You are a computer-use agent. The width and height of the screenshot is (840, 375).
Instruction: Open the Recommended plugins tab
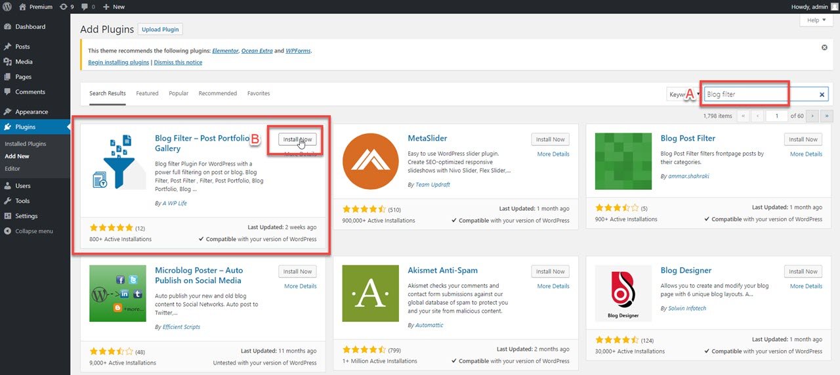pyautogui.click(x=217, y=93)
